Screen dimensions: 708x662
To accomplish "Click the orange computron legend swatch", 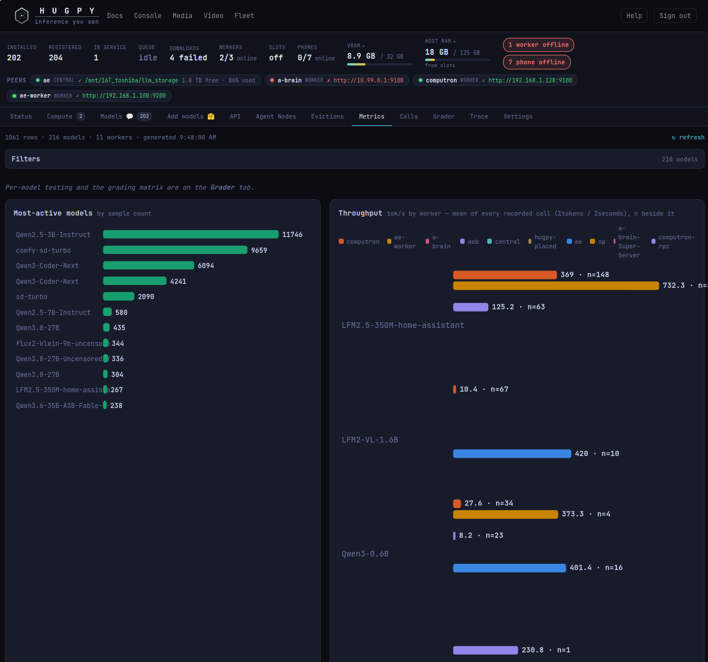I will tap(341, 242).
